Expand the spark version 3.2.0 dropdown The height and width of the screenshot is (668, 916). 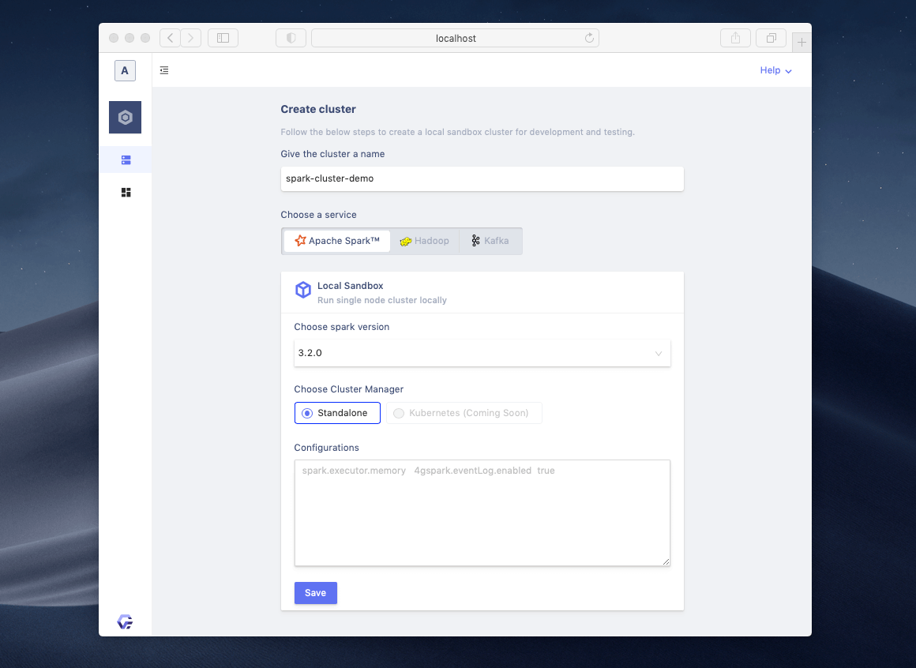[x=482, y=353]
